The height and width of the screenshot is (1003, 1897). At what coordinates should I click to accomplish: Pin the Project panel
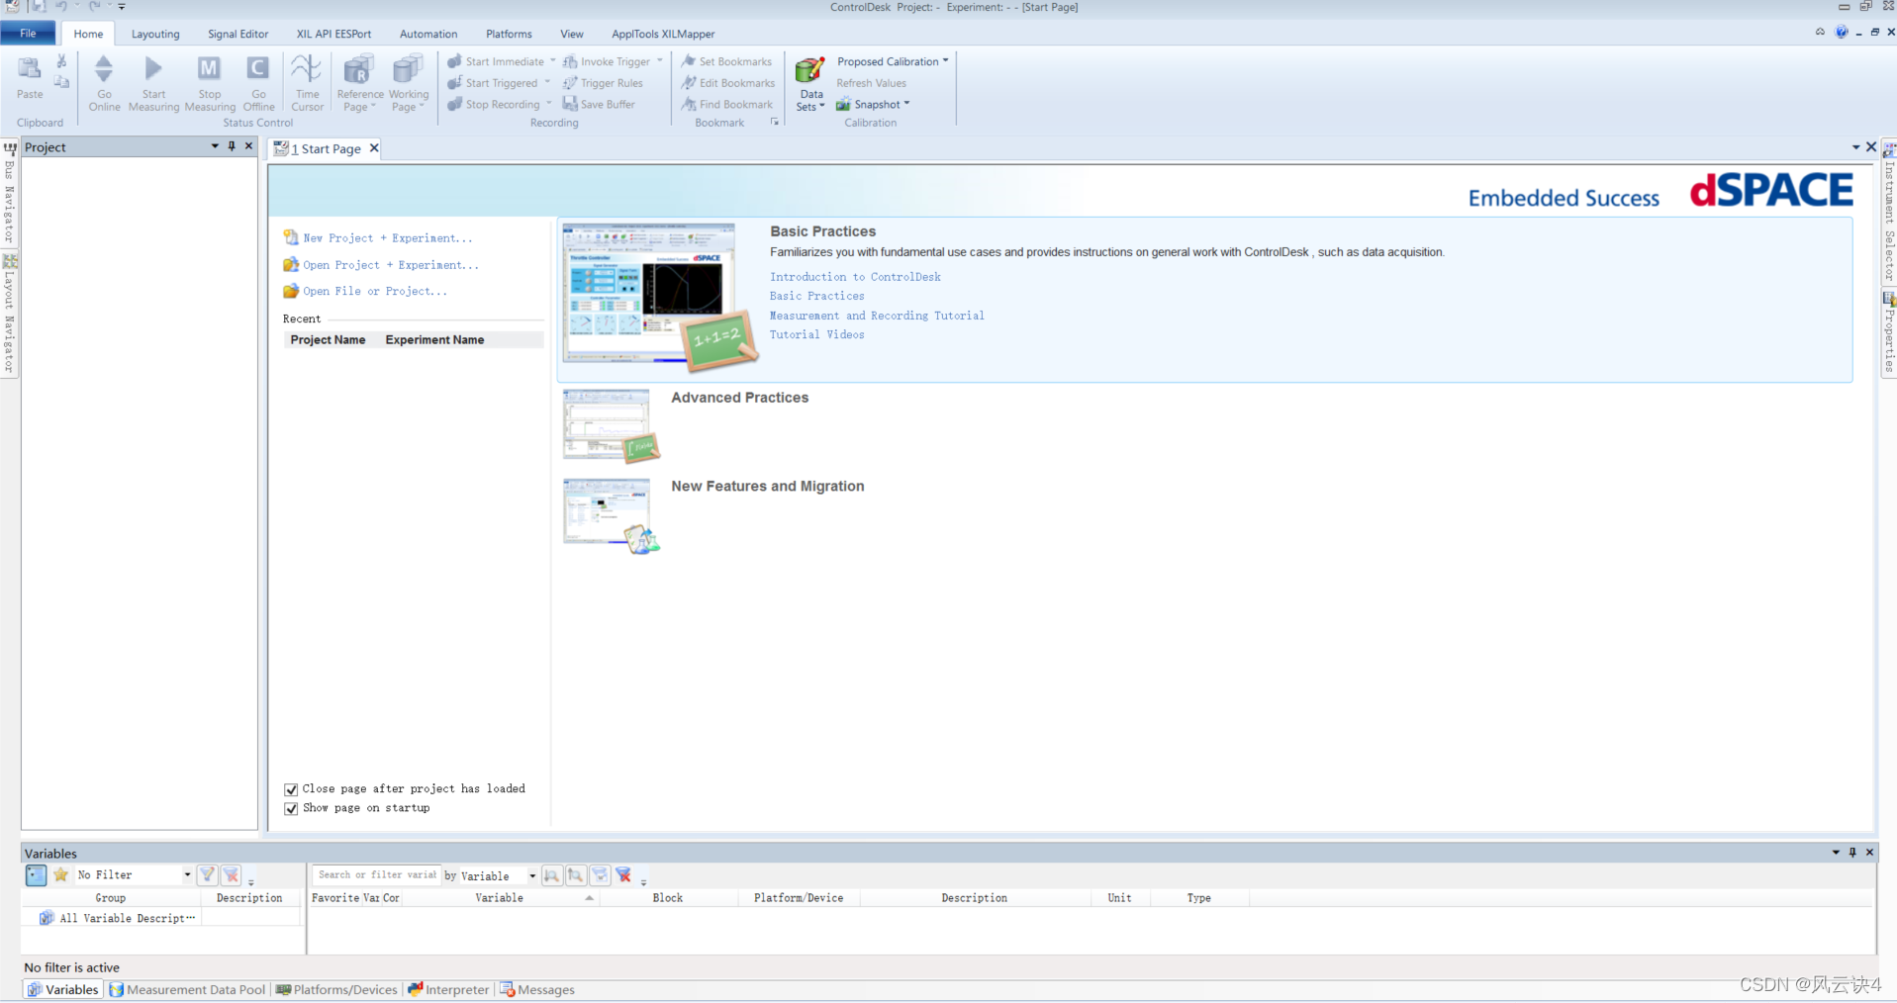click(232, 146)
